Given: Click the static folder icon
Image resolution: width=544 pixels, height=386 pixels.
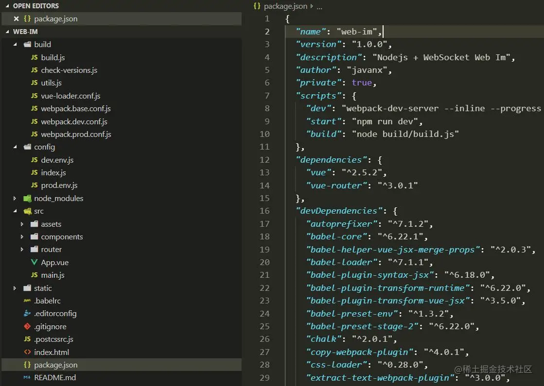Looking at the screenshot, I should click(27, 288).
